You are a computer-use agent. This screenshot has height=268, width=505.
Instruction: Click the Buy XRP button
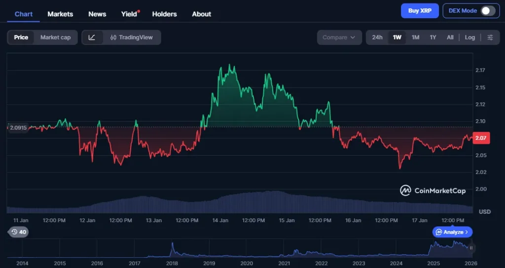pos(420,11)
